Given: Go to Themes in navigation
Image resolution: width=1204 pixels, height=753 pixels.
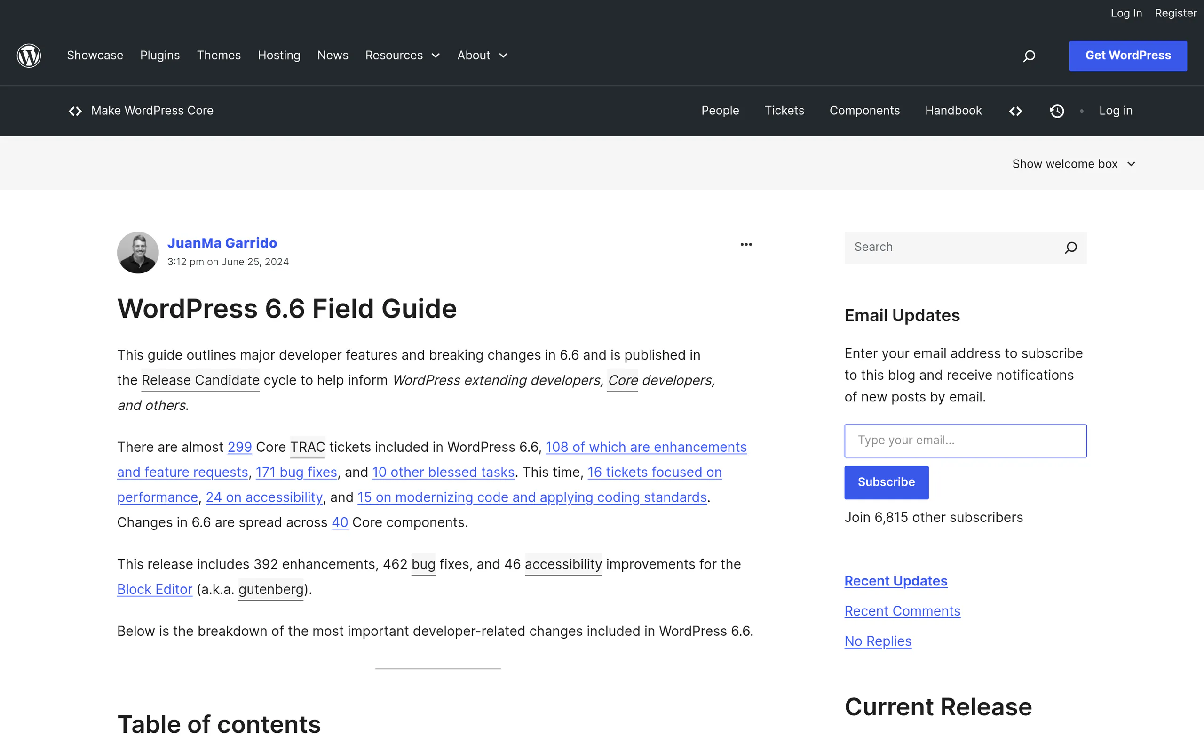Looking at the screenshot, I should tap(218, 55).
